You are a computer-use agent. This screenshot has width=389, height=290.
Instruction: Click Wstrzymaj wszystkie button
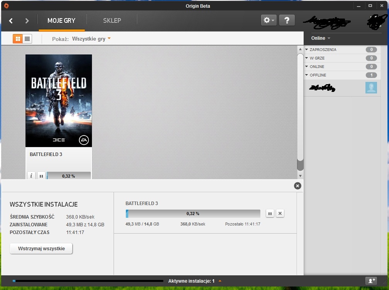point(41,249)
